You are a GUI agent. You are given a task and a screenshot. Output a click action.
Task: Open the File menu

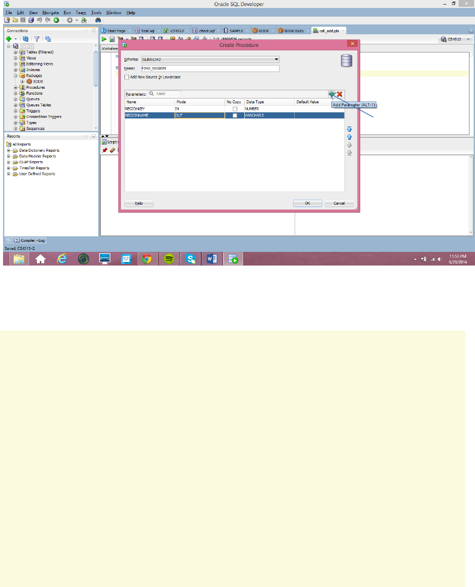9,13
